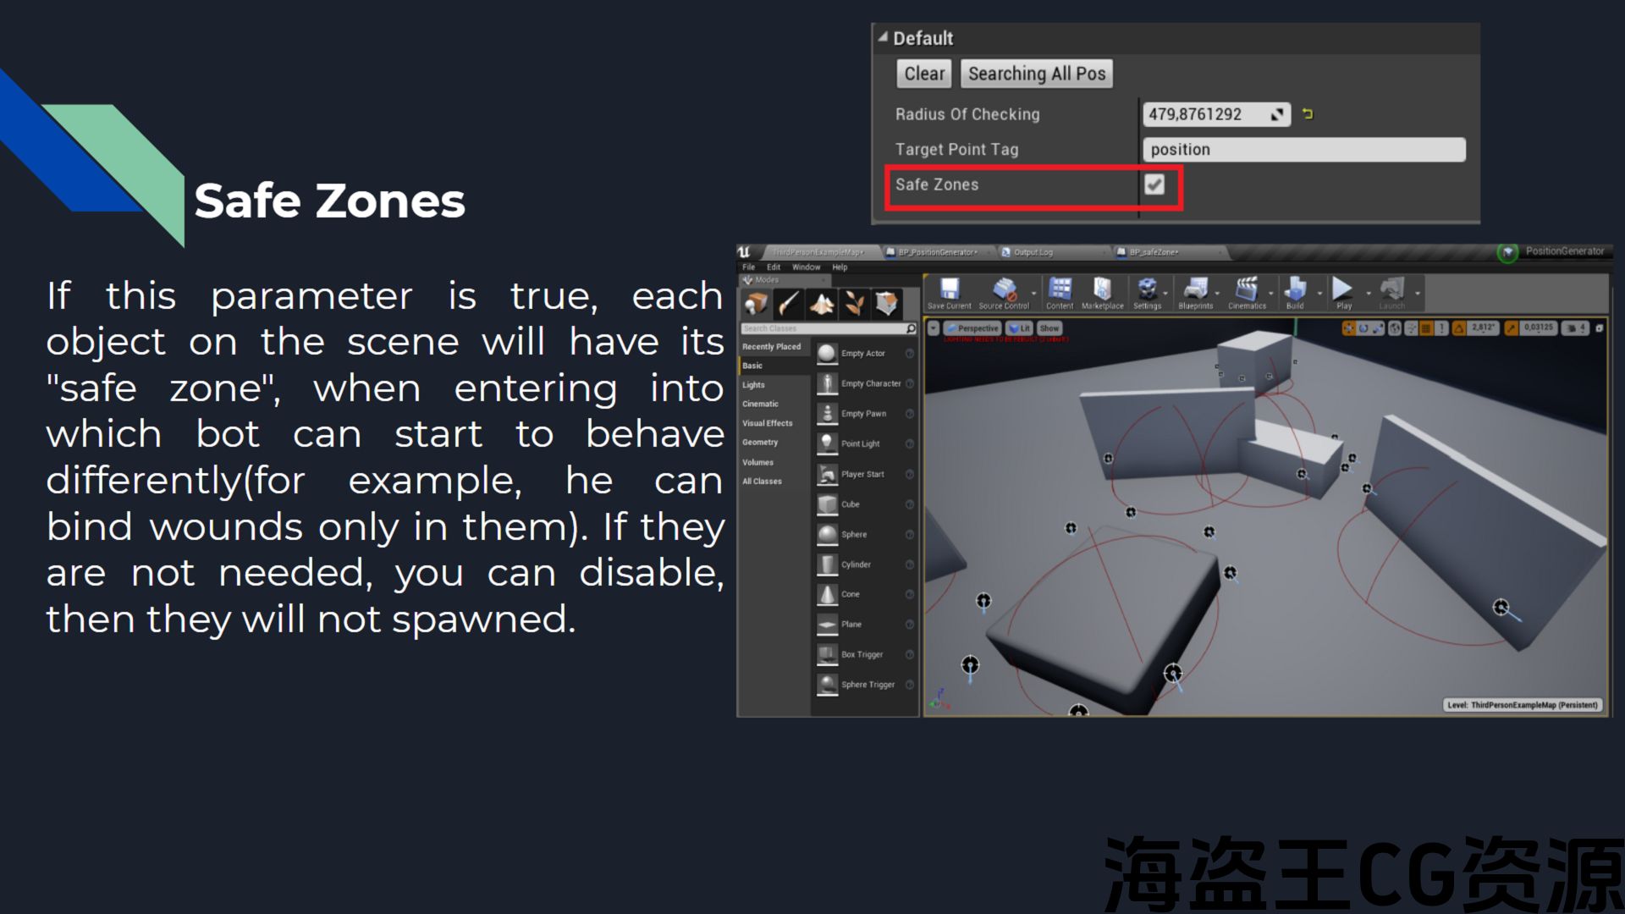Select the Geometry Editing mode icon
Screen dimensions: 1625x914
[886, 304]
